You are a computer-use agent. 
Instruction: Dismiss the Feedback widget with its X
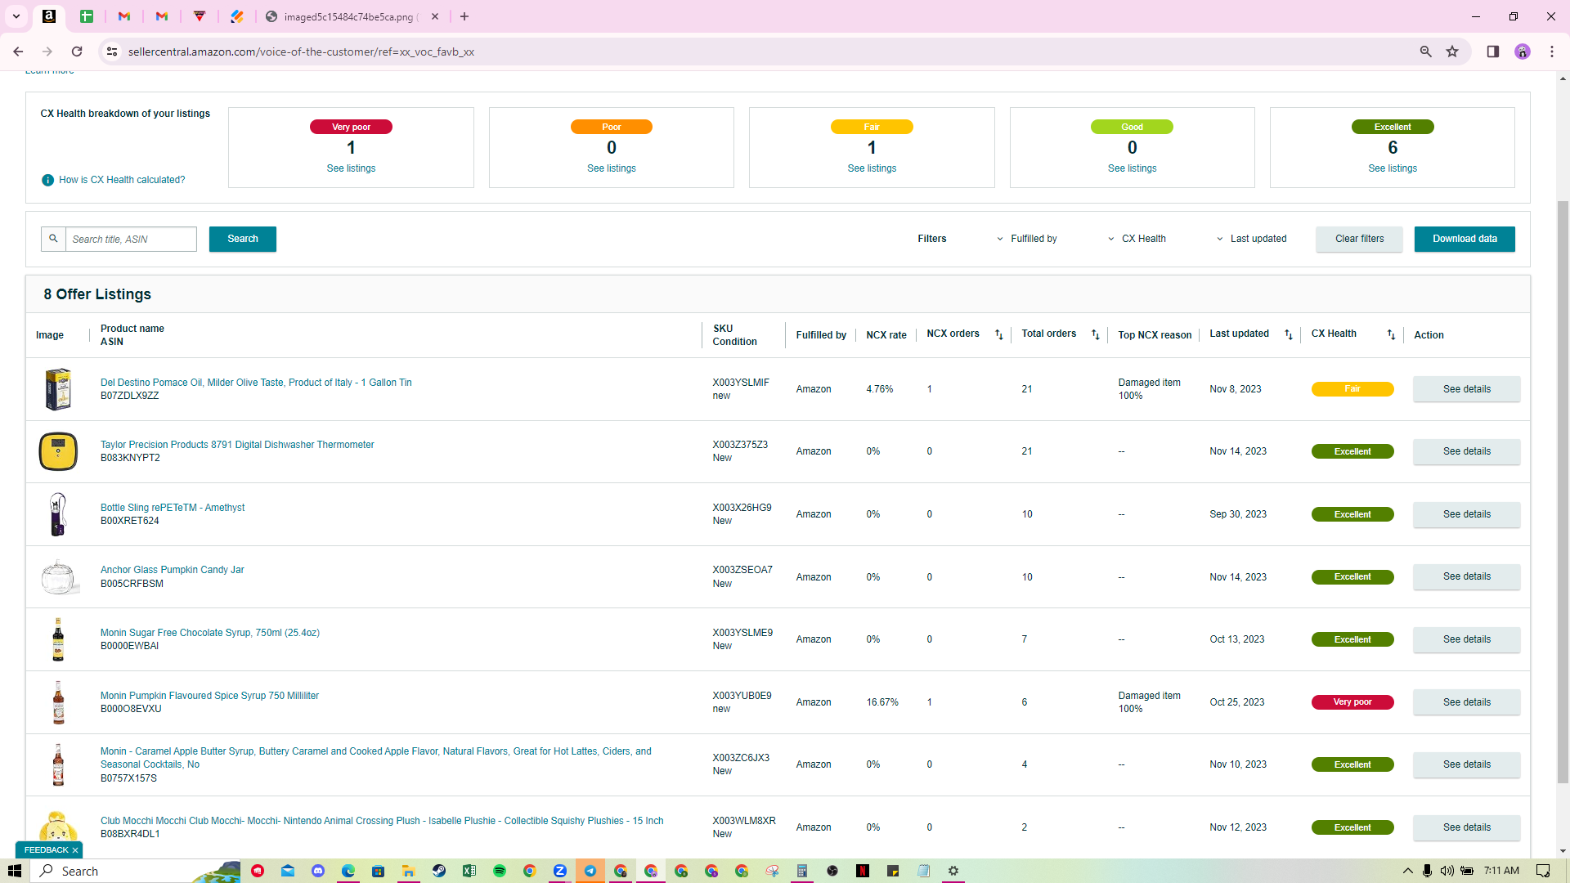[75, 850]
